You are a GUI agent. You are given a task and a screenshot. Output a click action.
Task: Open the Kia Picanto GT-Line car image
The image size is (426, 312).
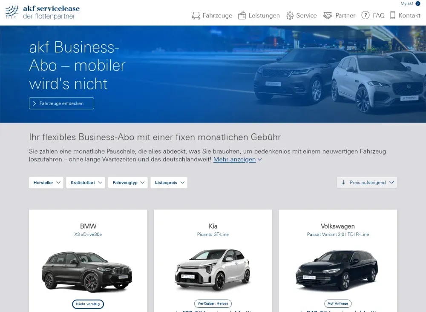click(213, 269)
